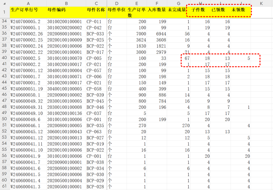Click cell W240600046.1

coord(28,126)
